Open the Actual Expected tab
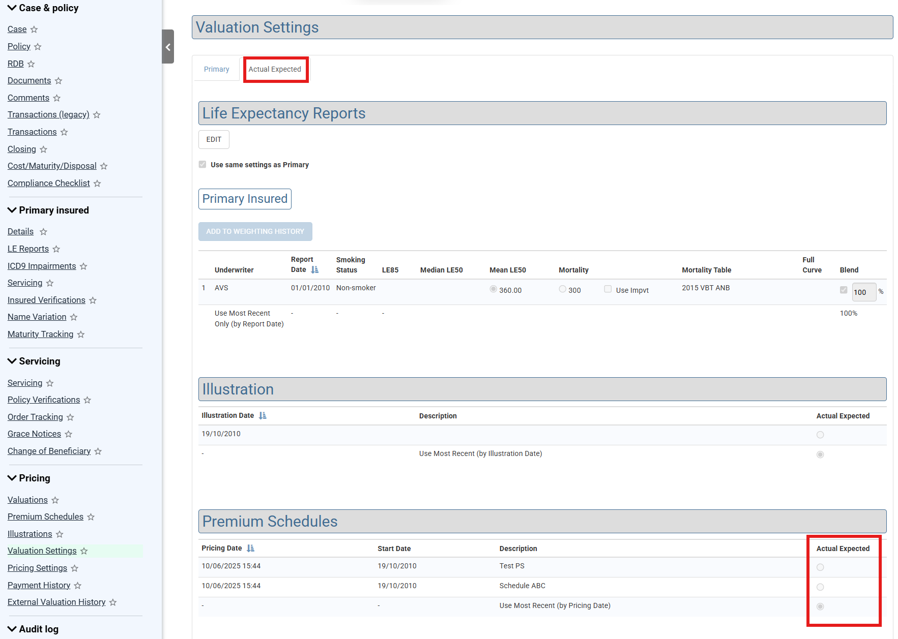The image size is (898, 639). coord(275,69)
